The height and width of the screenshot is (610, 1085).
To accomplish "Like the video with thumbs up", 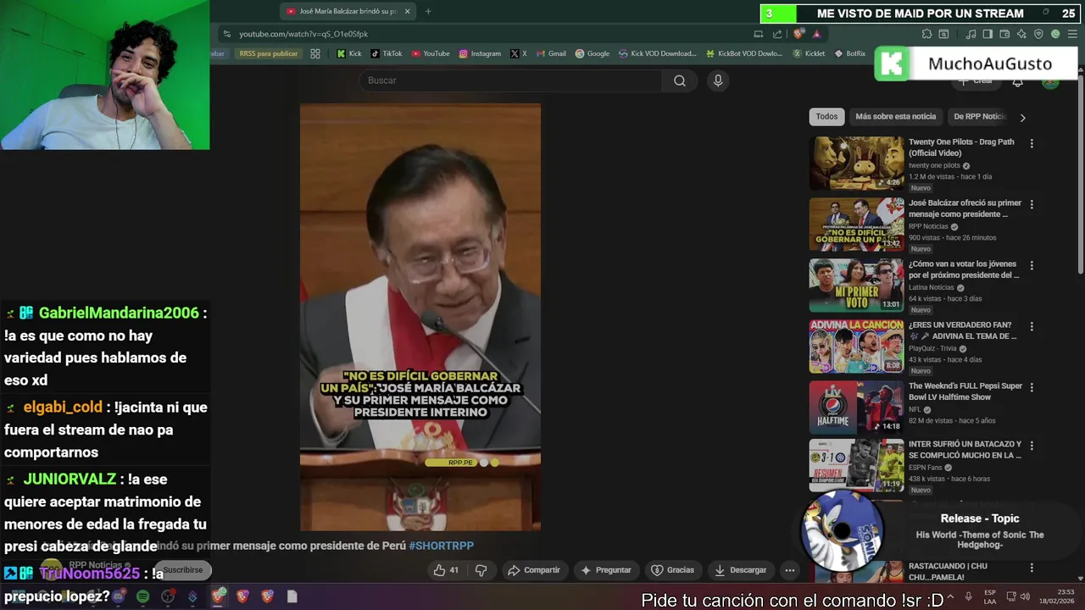I will point(446,570).
